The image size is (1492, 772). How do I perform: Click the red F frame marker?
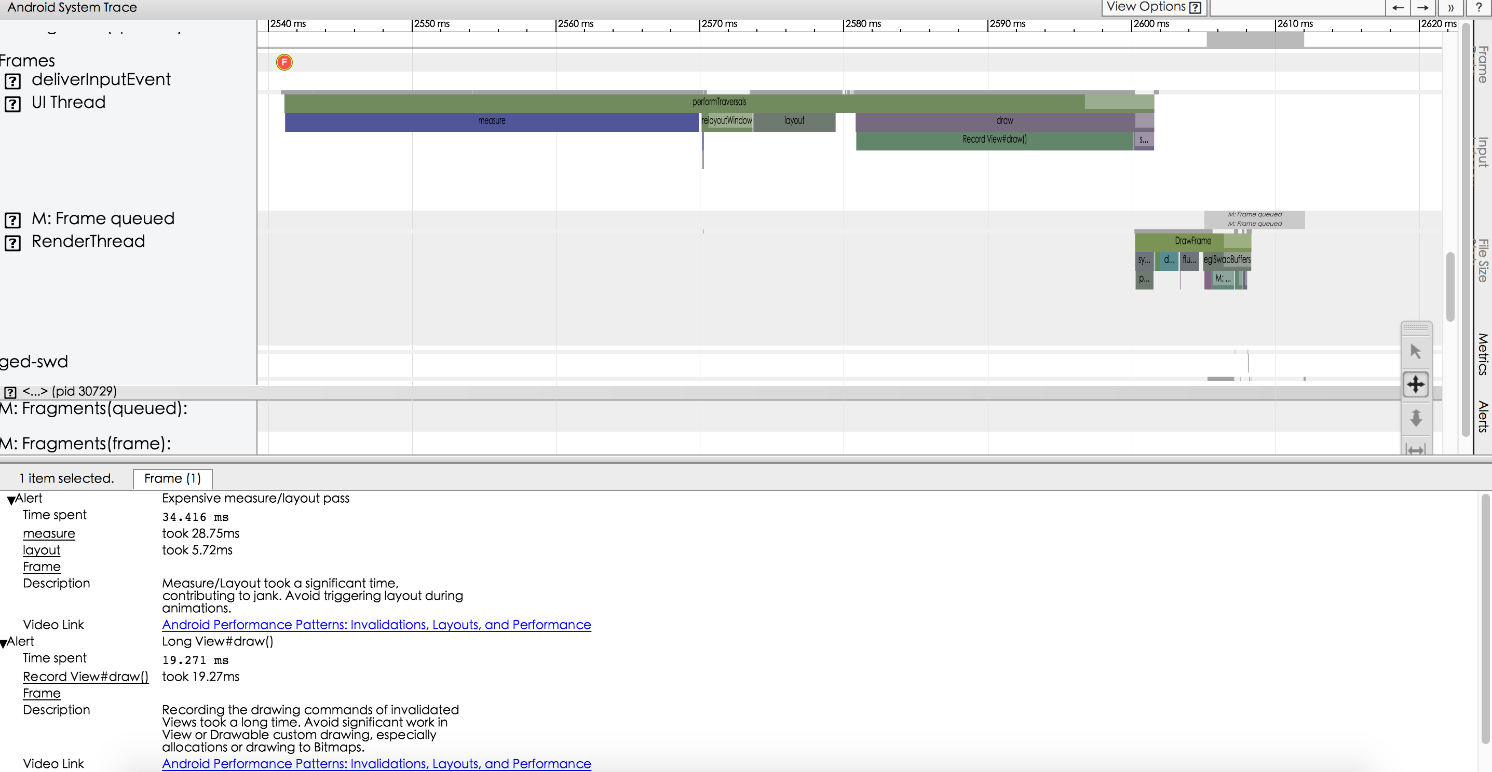(284, 62)
